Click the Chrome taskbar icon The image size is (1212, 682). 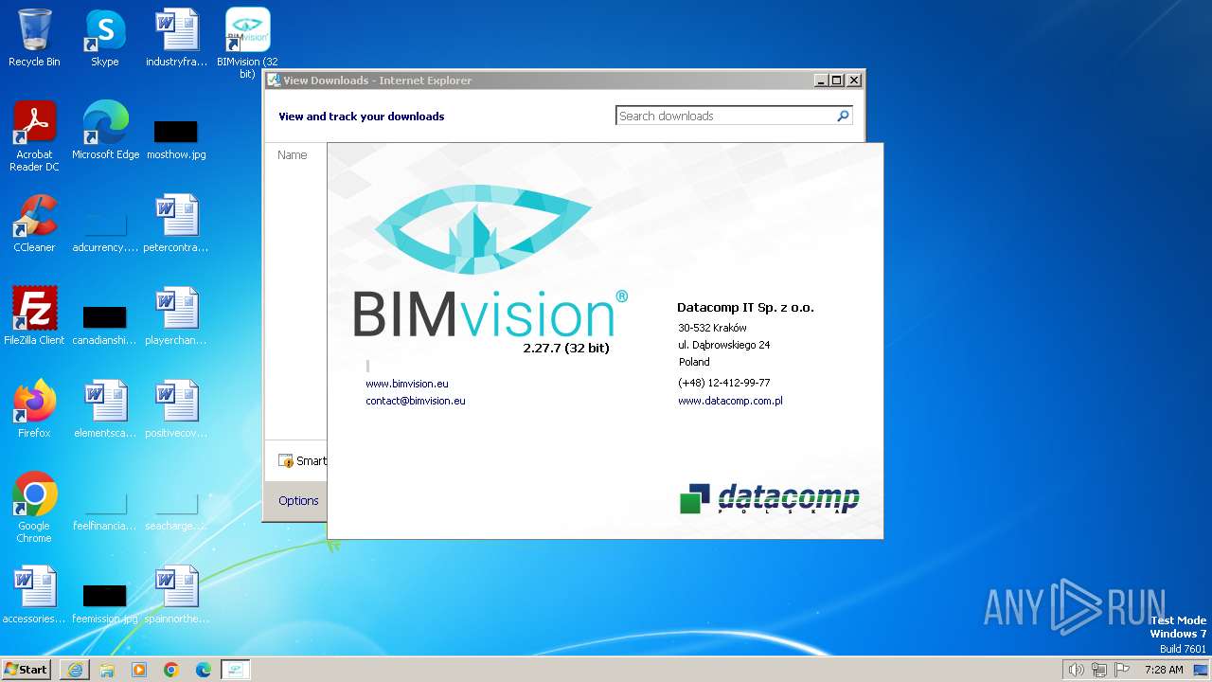click(171, 670)
